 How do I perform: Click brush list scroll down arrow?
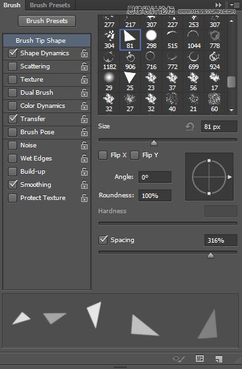pos(231,110)
